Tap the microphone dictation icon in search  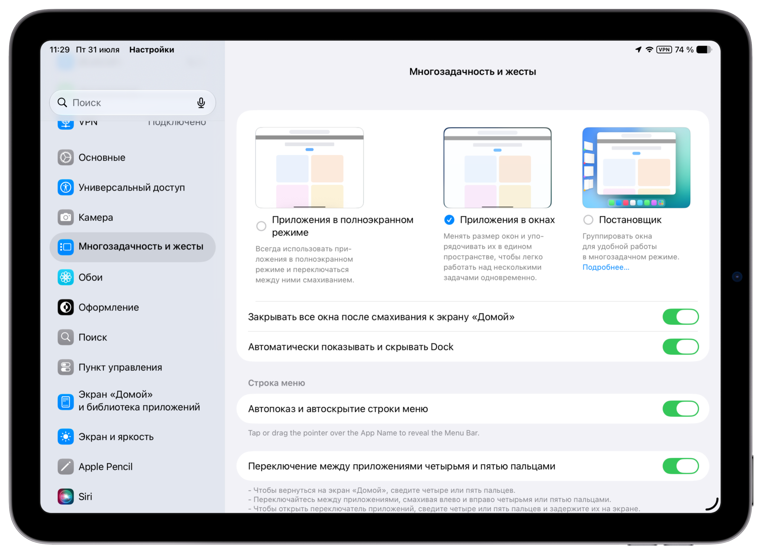(201, 103)
